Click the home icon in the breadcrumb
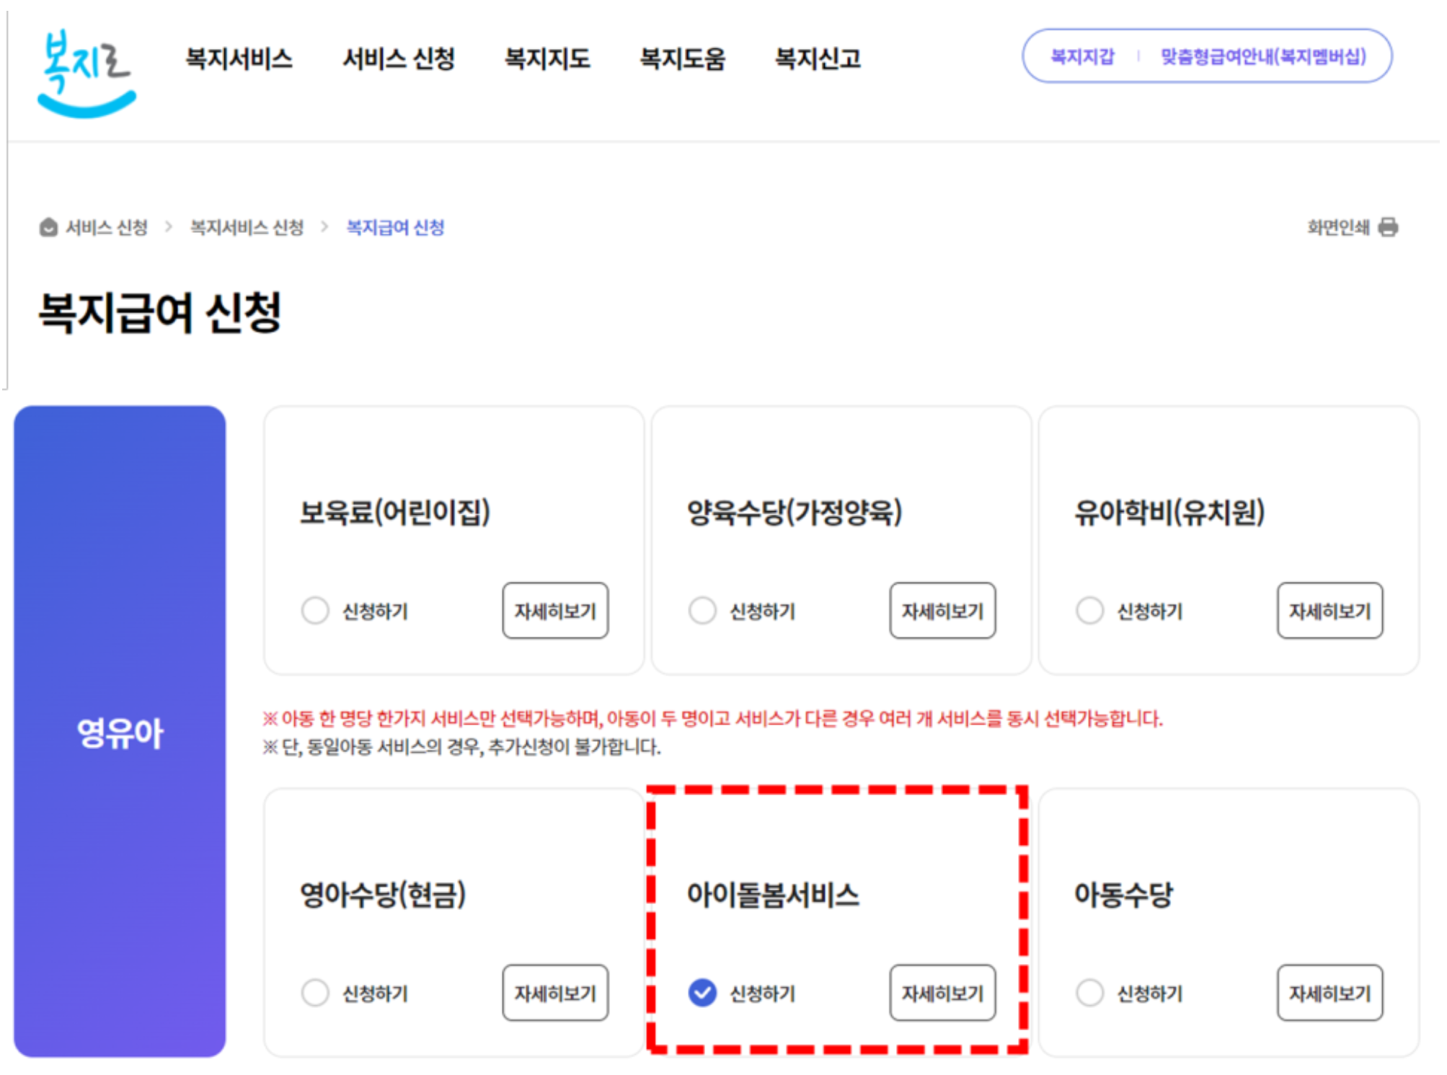 (x=48, y=227)
